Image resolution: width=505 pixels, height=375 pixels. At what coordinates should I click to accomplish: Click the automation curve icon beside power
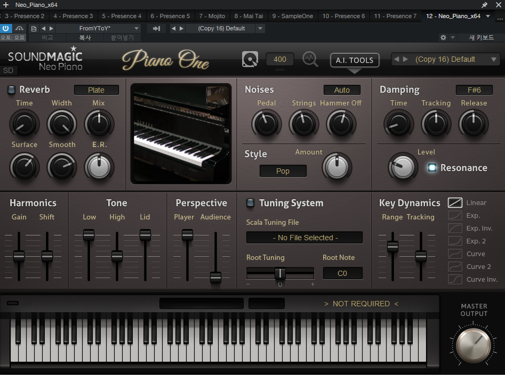[x=19, y=28]
